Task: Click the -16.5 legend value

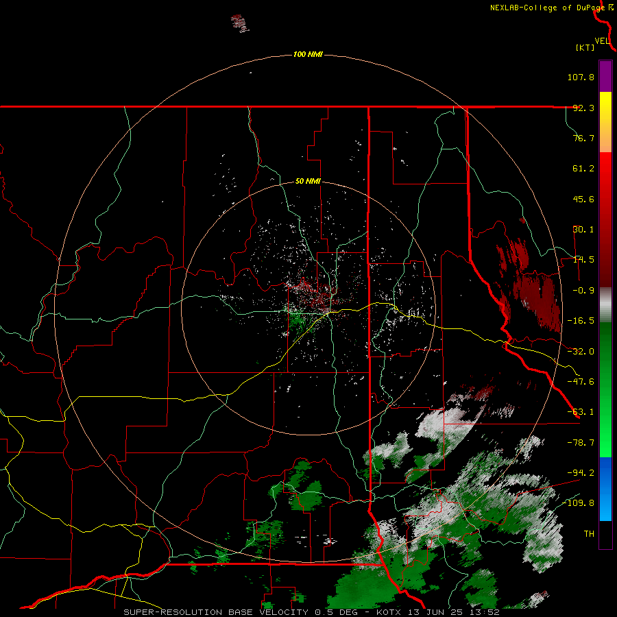Action: pos(581,321)
